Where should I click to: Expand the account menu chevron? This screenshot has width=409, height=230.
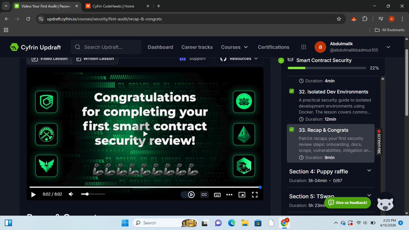click(388, 47)
